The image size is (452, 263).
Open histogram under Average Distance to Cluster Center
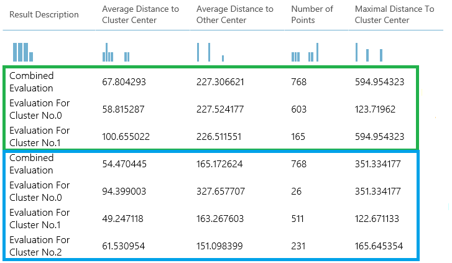point(116,53)
